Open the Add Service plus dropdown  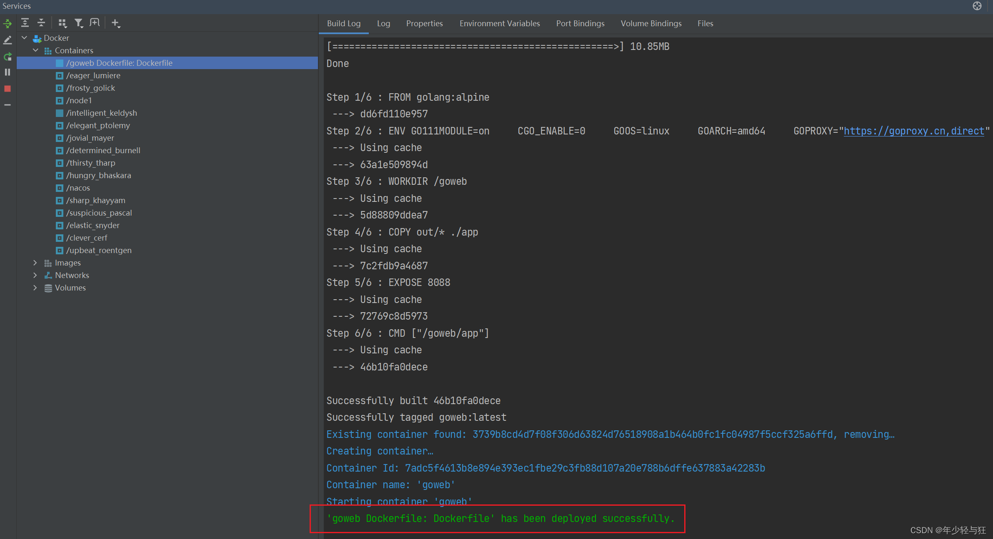(116, 23)
